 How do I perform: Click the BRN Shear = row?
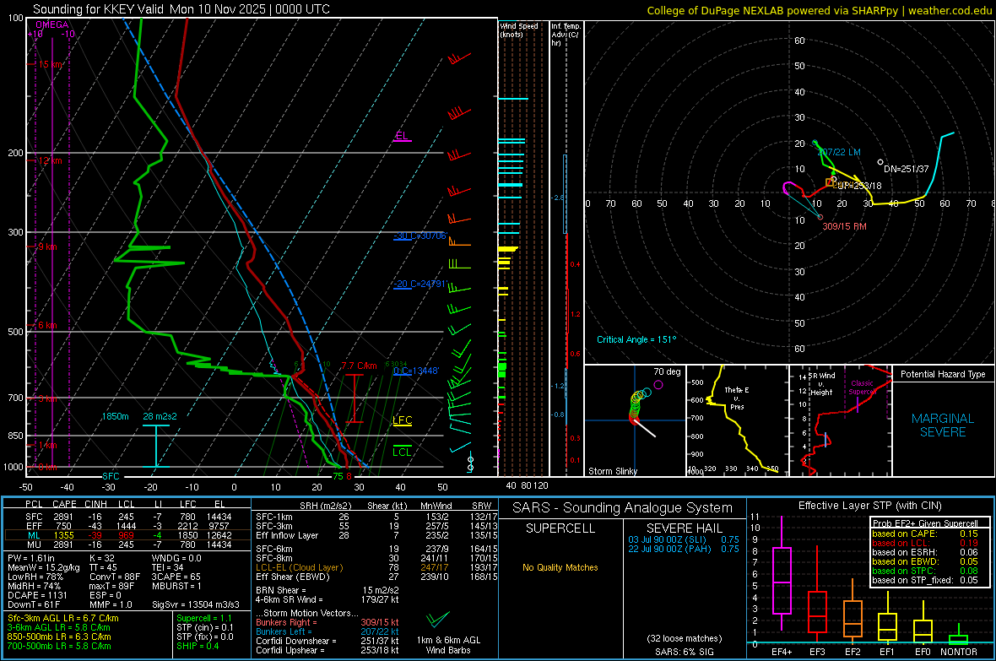(327, 590)
